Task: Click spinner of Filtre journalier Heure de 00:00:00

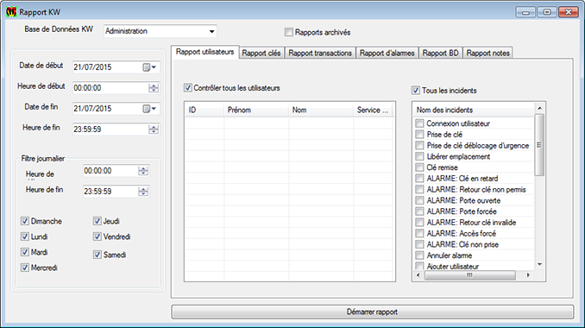Action: point(143,171)
